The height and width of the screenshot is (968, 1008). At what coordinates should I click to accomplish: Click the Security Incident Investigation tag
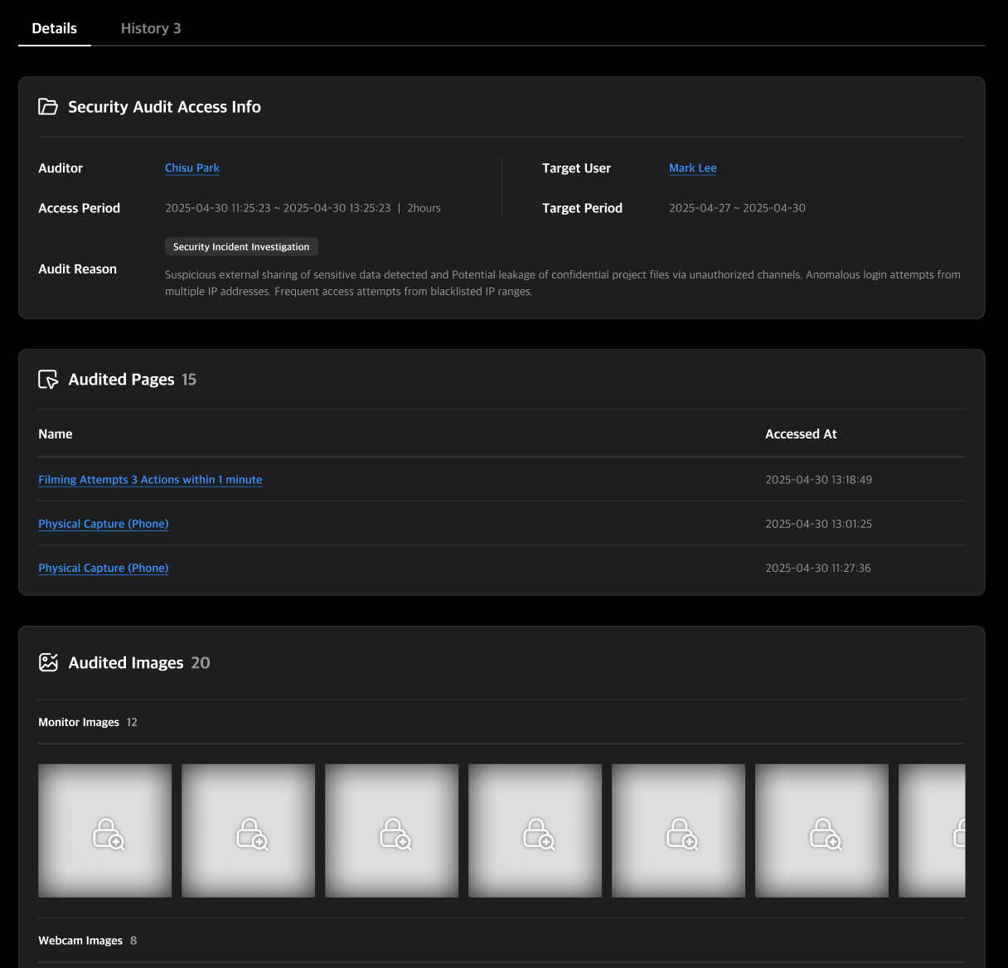click(x=241, y=247)
